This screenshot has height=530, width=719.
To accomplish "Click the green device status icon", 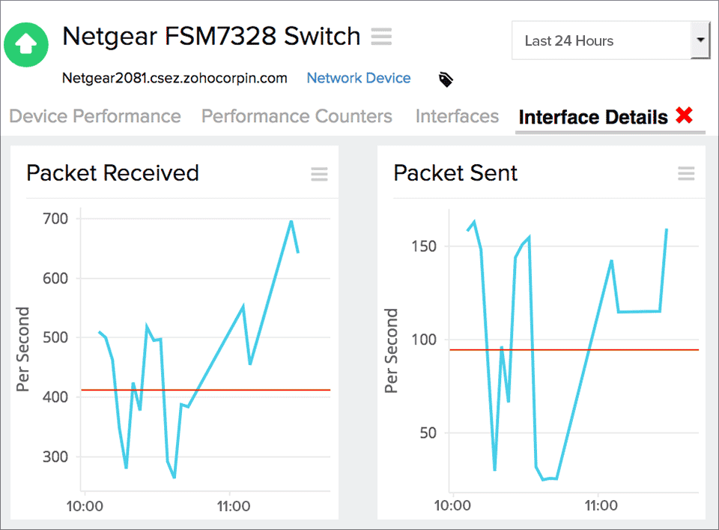I will [25, 44].
